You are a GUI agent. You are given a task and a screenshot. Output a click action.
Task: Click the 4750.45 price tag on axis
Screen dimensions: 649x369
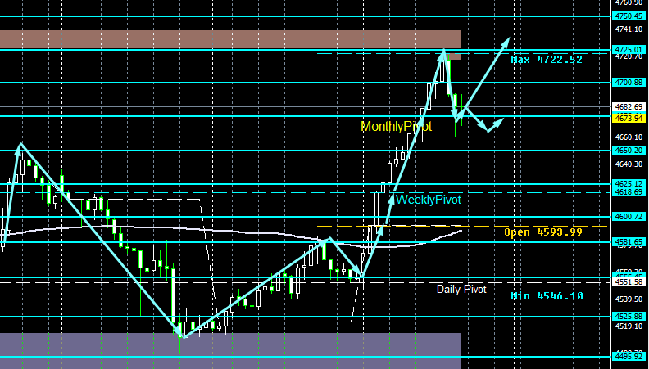pyautogui.click(x=629, y=16)
